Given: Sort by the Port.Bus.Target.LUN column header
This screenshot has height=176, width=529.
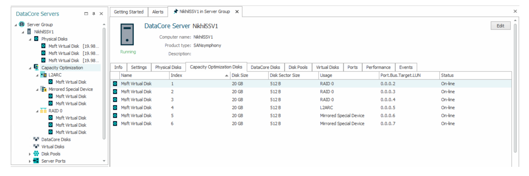Looking at the screenshot, I should (x=409, y=75).
